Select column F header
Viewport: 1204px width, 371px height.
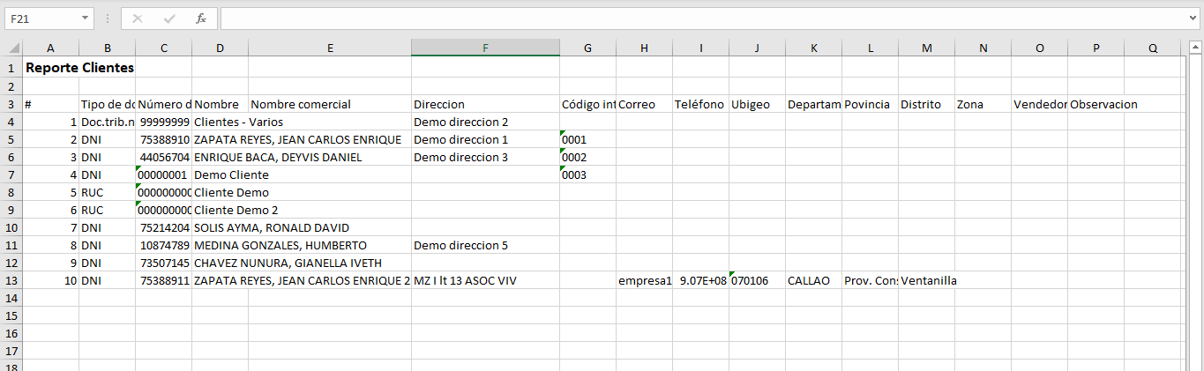coord(485,48)
